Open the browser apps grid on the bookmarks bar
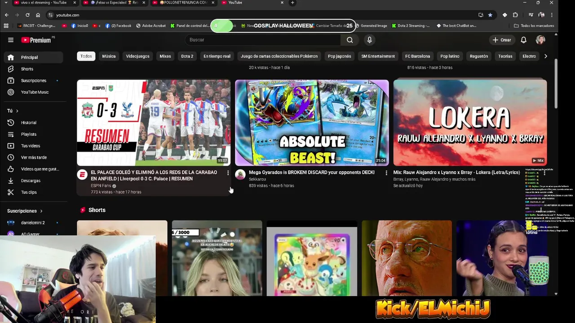This screenshot has width=575, height=323. tap(6, 26)
